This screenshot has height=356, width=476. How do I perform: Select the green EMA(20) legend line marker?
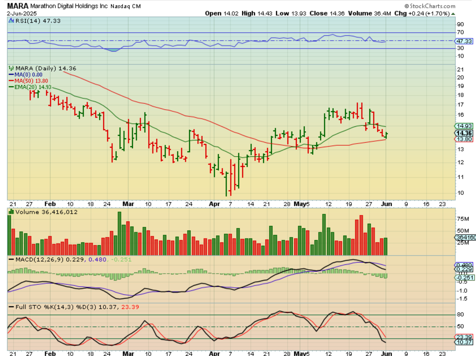(11, 87)
